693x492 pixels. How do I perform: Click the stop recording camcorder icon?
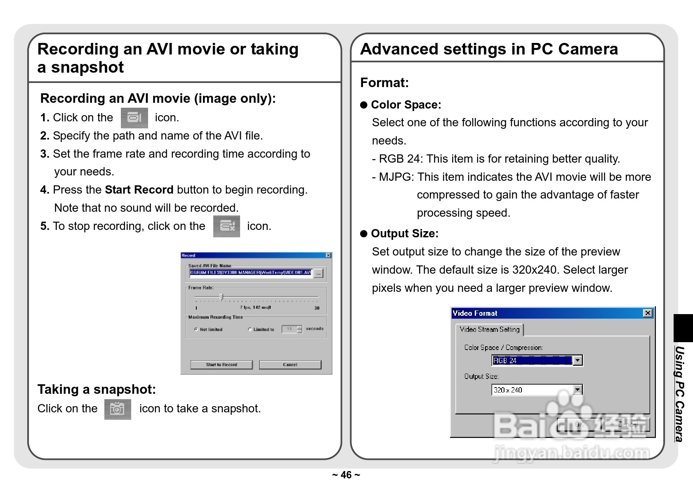[x=226, y=227]
